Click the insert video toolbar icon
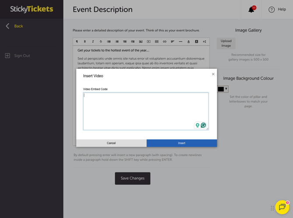293x218 pixels. pos(149,42)
